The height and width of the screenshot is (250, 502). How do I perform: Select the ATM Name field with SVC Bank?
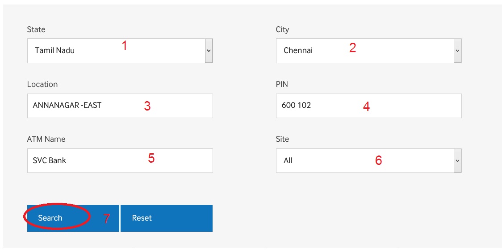click(120, 160)
